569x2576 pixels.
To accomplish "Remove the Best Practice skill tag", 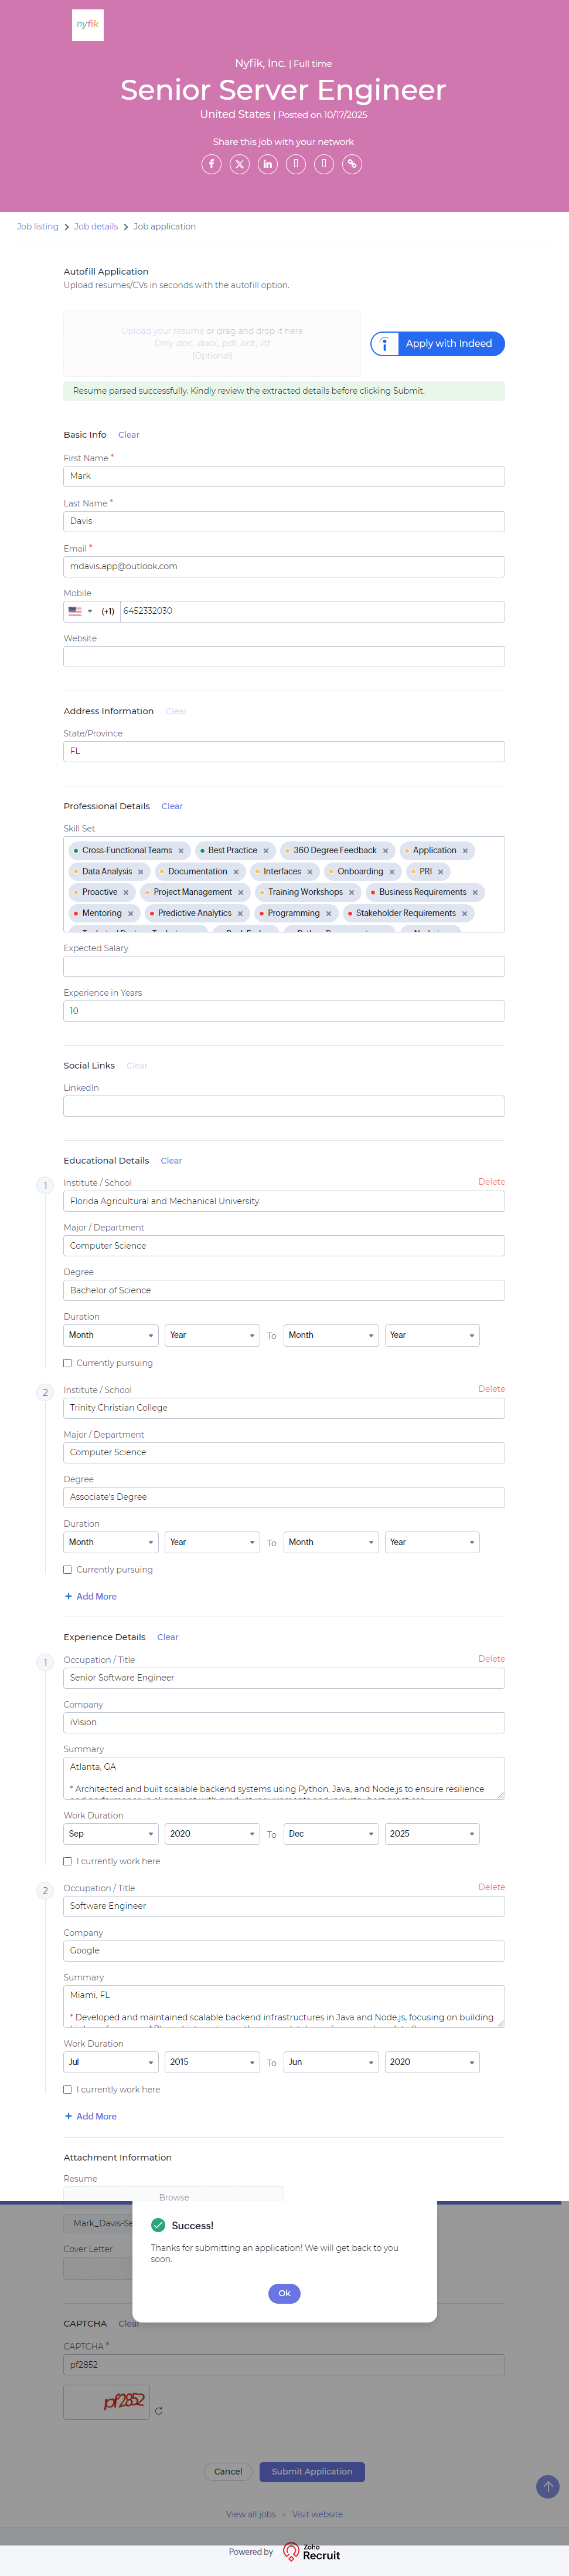I will tap(267, 851).
